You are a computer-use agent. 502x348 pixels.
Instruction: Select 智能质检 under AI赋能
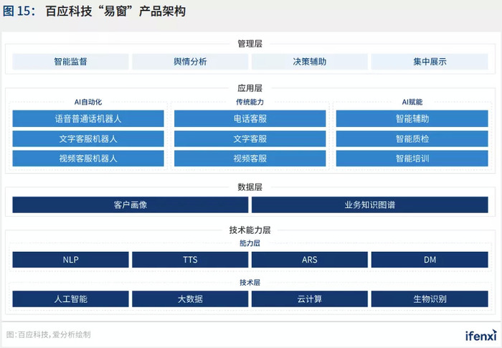412,138
